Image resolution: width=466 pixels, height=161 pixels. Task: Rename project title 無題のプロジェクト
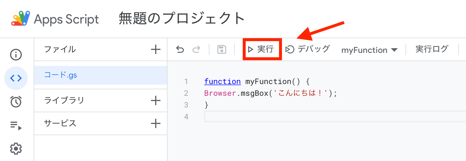point(182,19)
